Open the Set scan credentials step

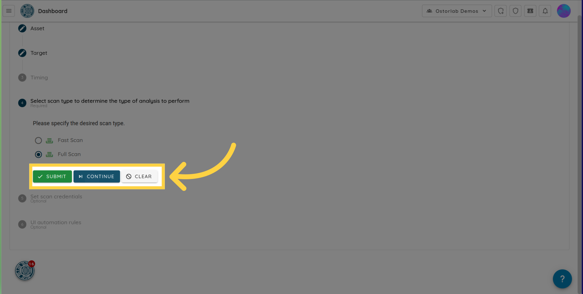[56, 197]
